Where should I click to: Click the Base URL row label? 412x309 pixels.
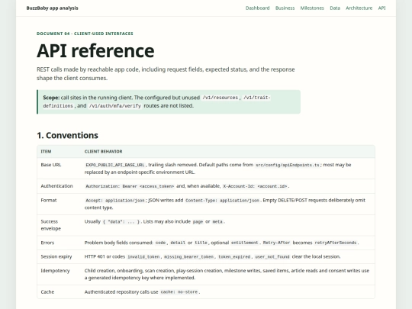(50, 165)
